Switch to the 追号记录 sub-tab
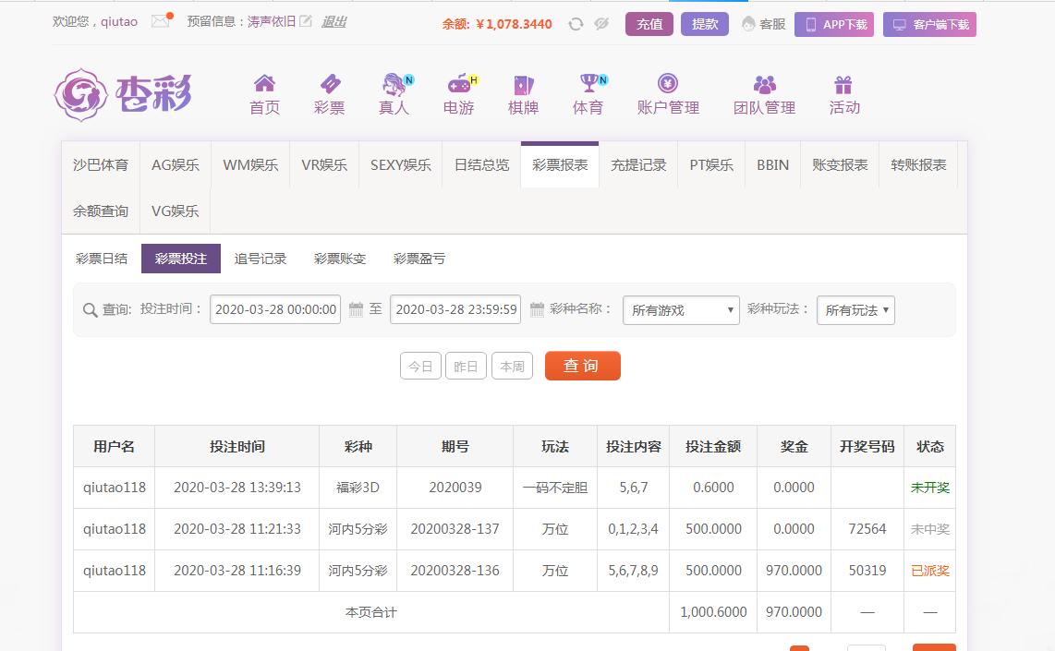 click(x=261, y=259)
